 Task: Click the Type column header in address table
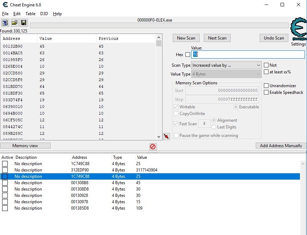pos(124,157)
